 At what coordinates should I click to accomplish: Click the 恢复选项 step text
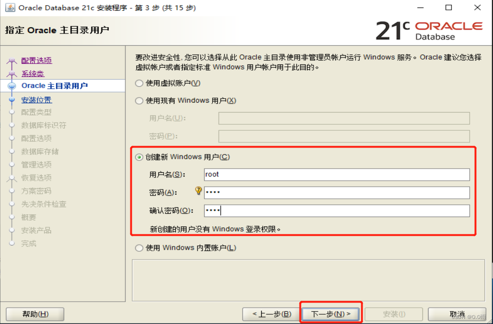(x=36, y=178)
